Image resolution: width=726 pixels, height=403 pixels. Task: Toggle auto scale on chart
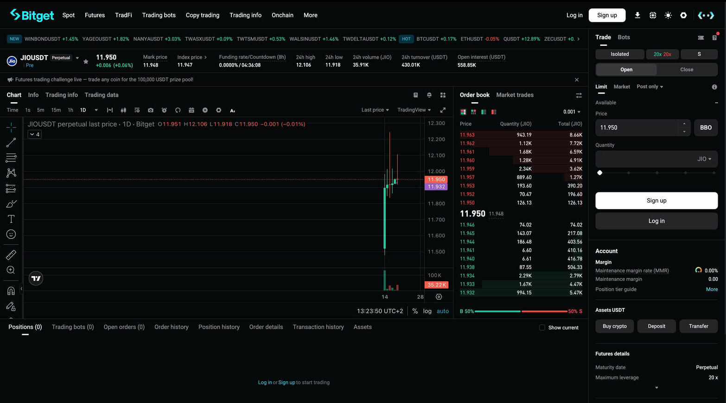pyautogui.click(x=443, y=311)
